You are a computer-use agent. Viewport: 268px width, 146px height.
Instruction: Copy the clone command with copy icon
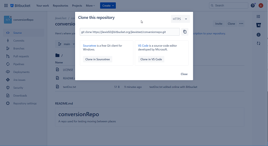(x=185, y=32)
